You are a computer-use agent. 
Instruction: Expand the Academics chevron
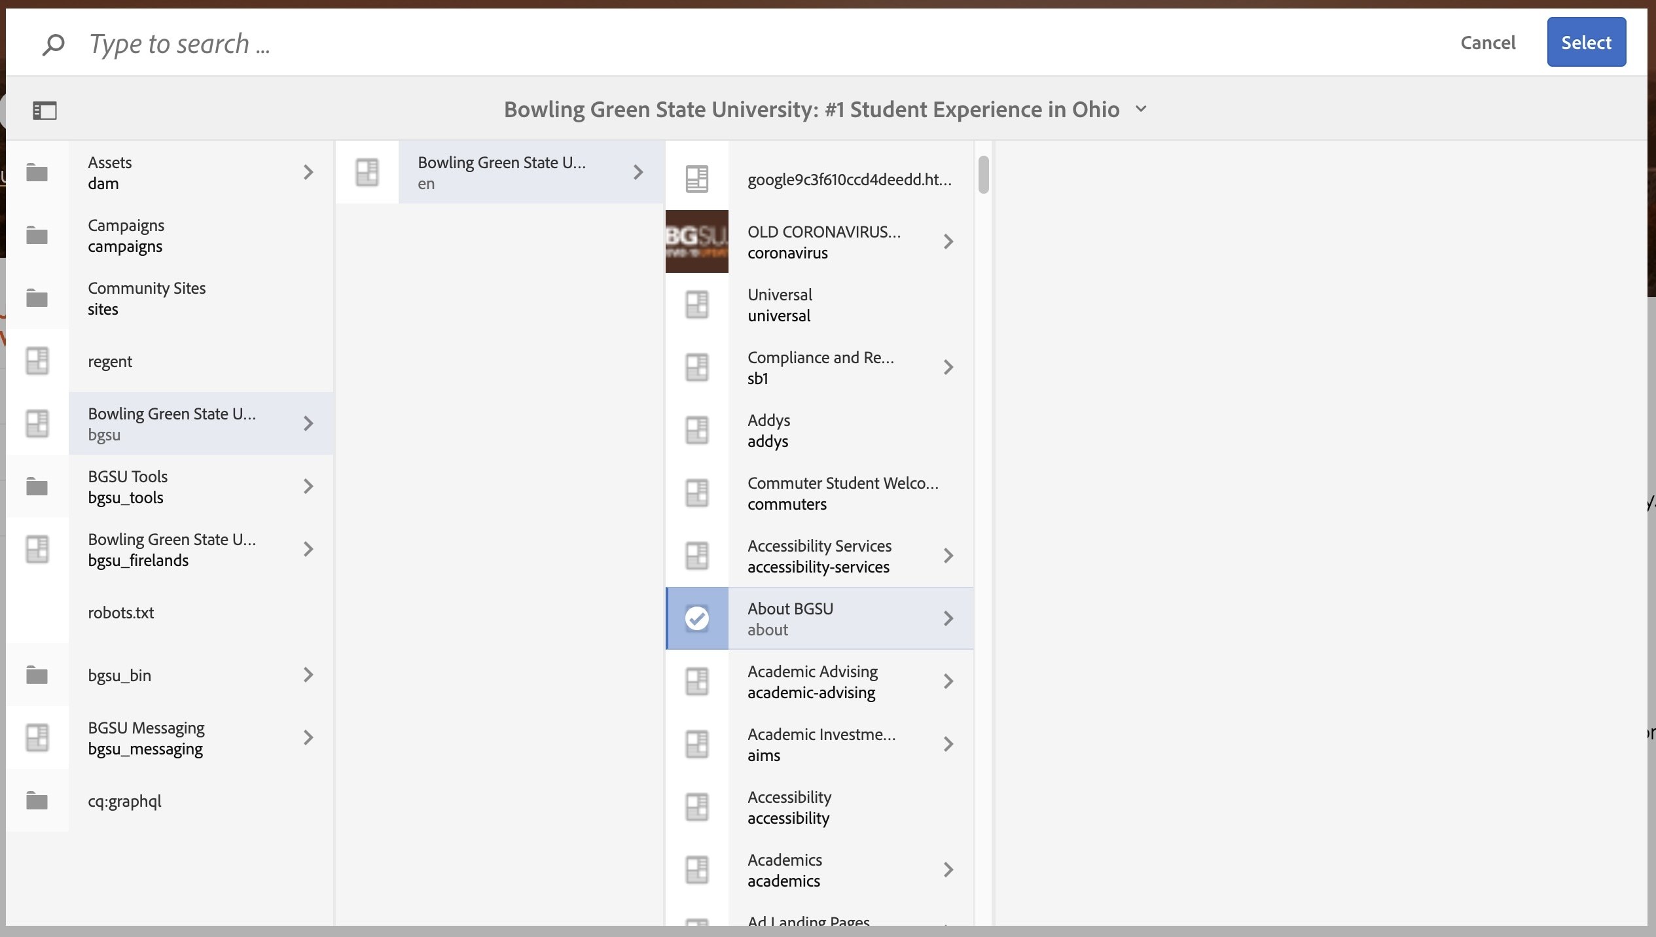tap(948, 870)
